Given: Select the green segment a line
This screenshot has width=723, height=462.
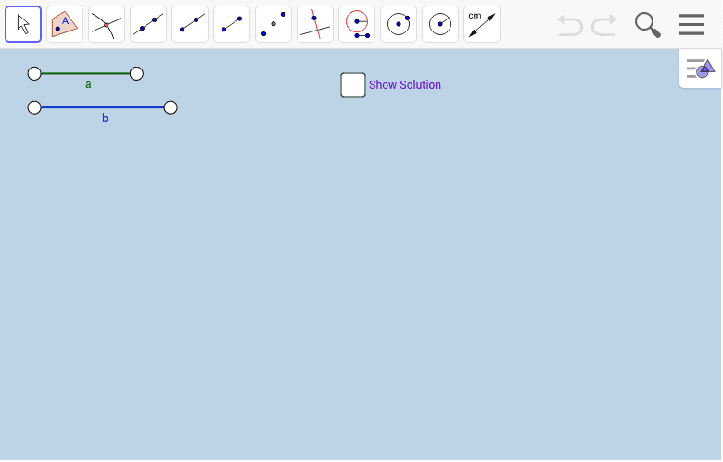Looking at the screenshot, I should pos(86,74).
